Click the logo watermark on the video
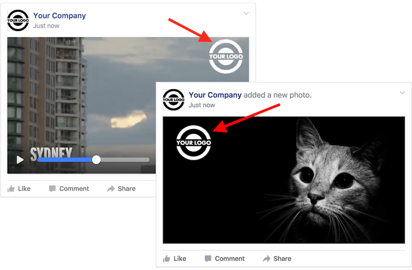This screenshot has height=270, width=412. [x=226, y=56]
